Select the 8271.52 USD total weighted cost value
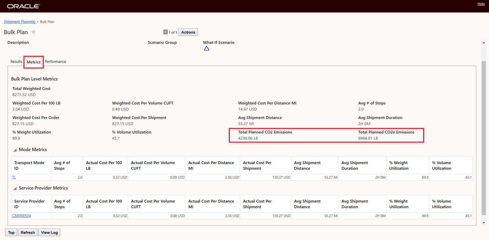Image resolution: width=489 pixels, height=240 pixels. point(24,95)
